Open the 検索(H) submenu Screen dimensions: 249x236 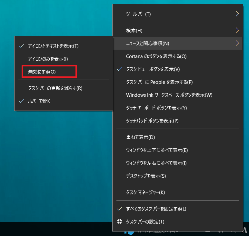(178, 30)
